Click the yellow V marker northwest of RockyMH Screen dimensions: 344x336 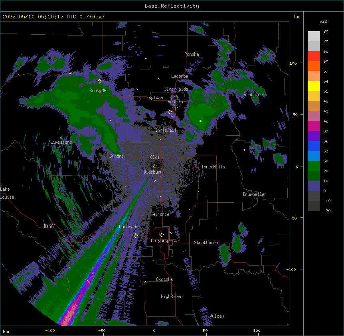[x=70, y=73]
